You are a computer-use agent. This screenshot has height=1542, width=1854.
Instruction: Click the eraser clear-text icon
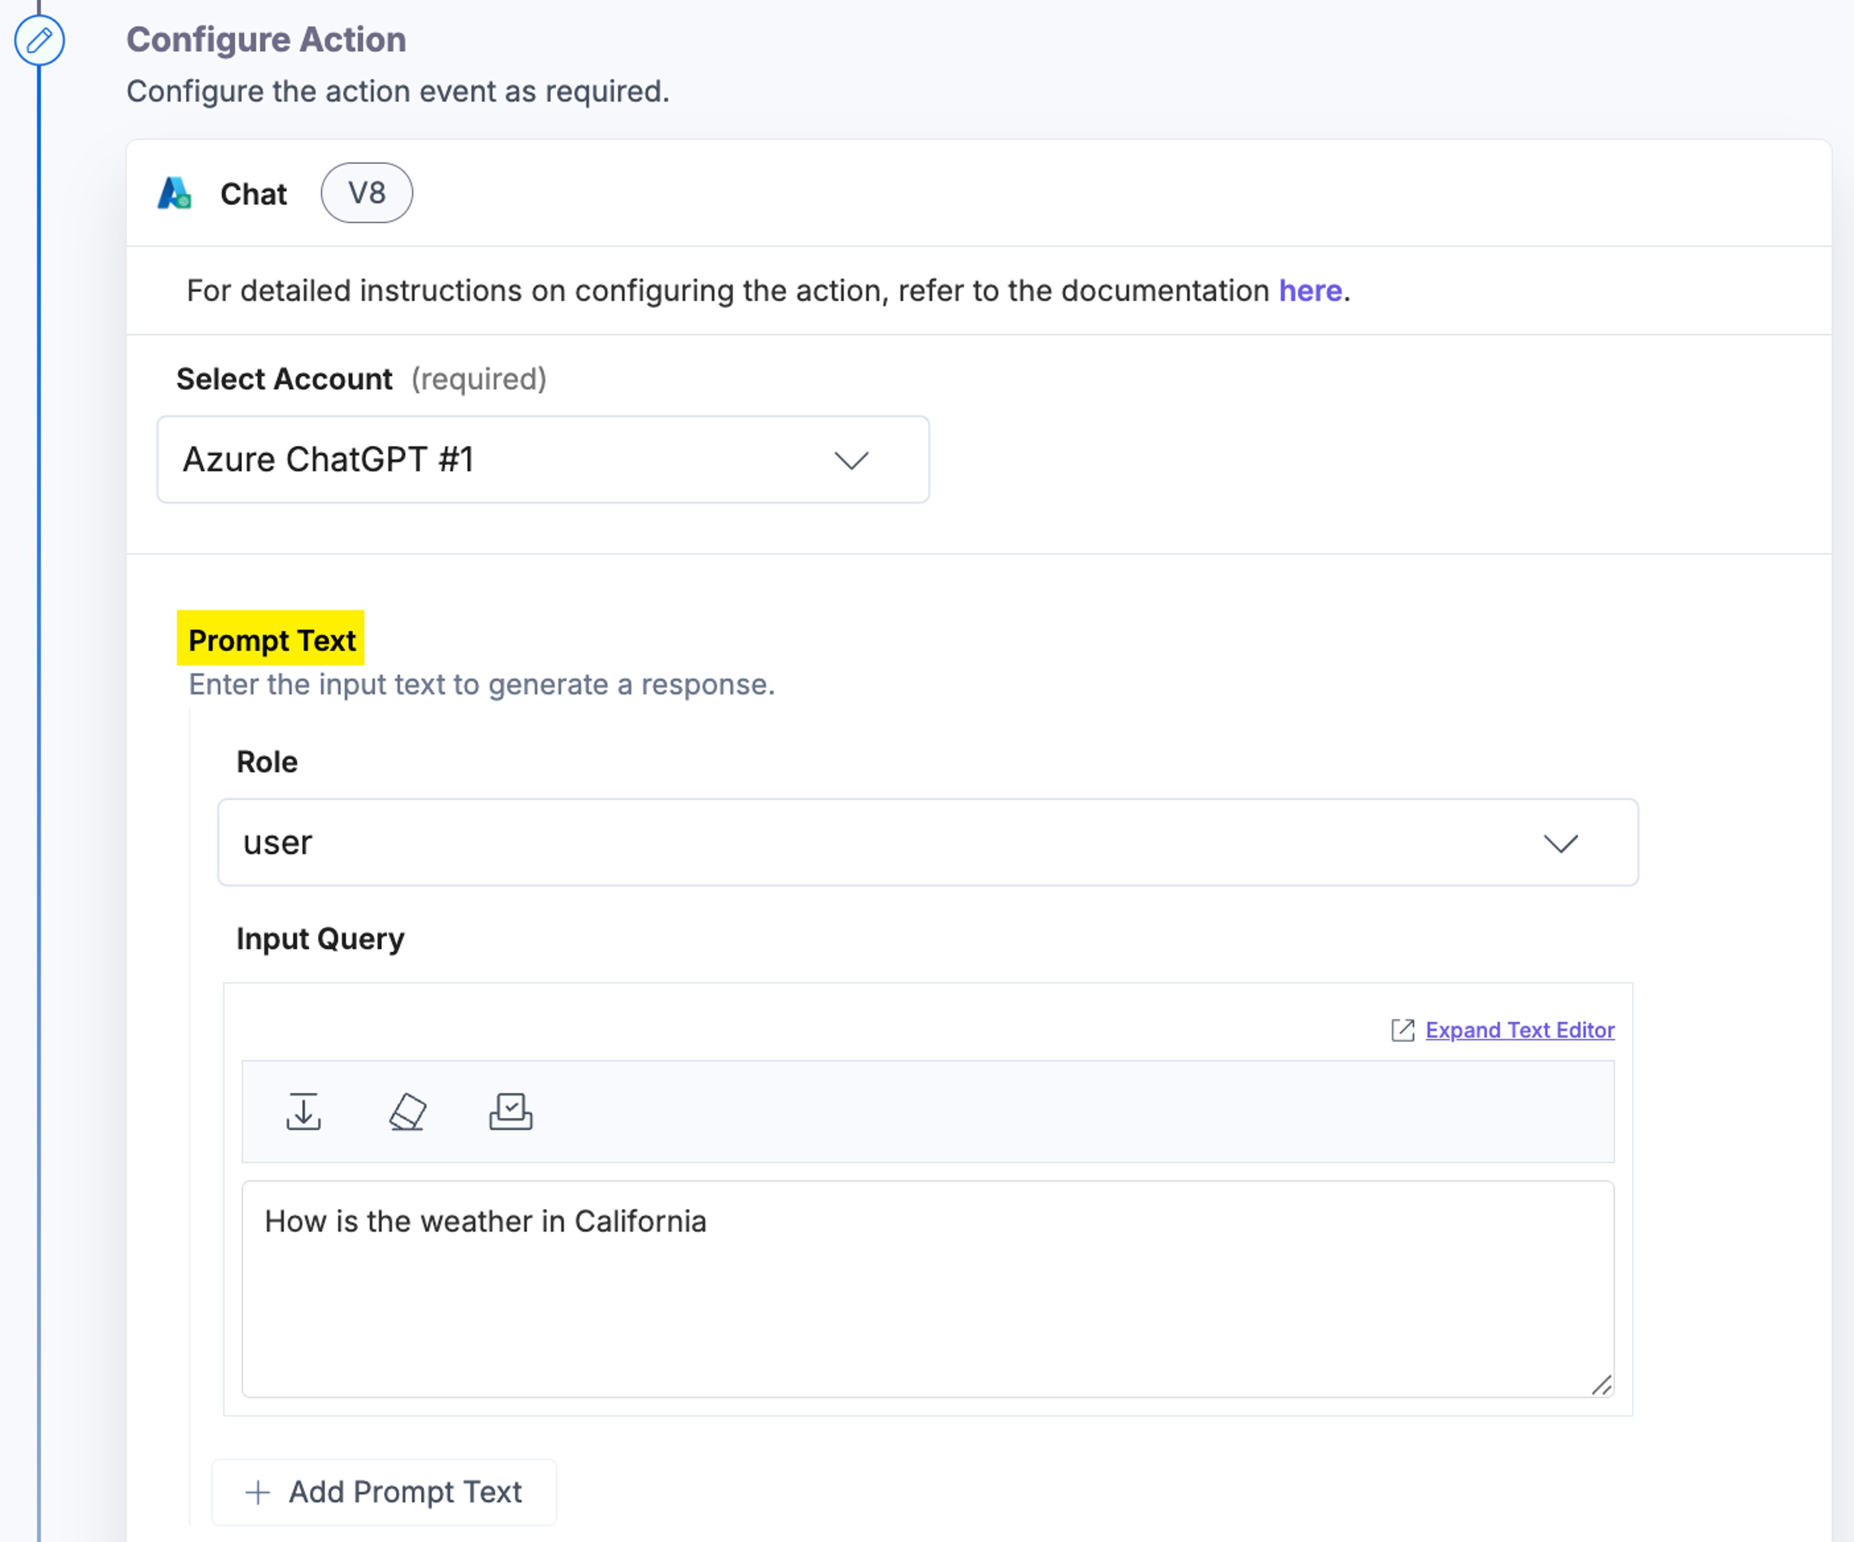(x=408, y=1111)
